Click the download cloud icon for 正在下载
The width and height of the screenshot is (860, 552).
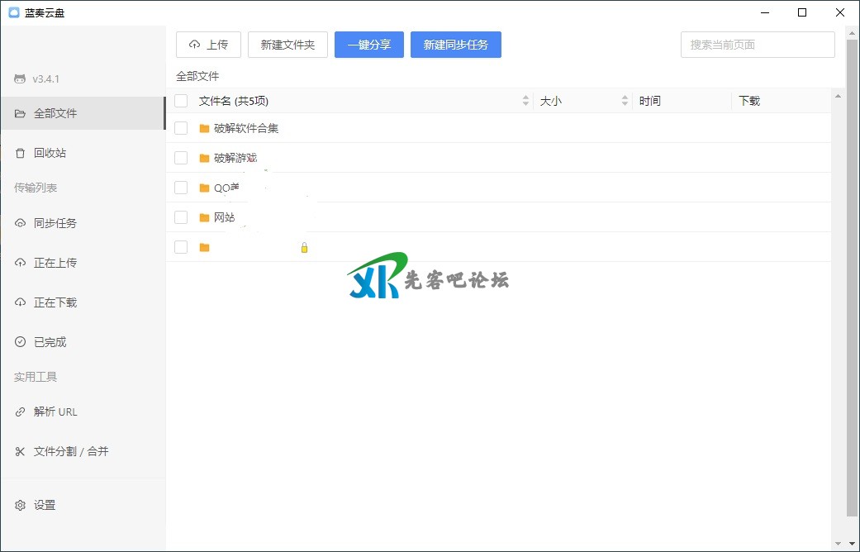[x=21, y=302]
